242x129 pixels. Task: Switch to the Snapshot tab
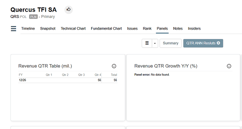pyautogui.click(x=48, y=28)
